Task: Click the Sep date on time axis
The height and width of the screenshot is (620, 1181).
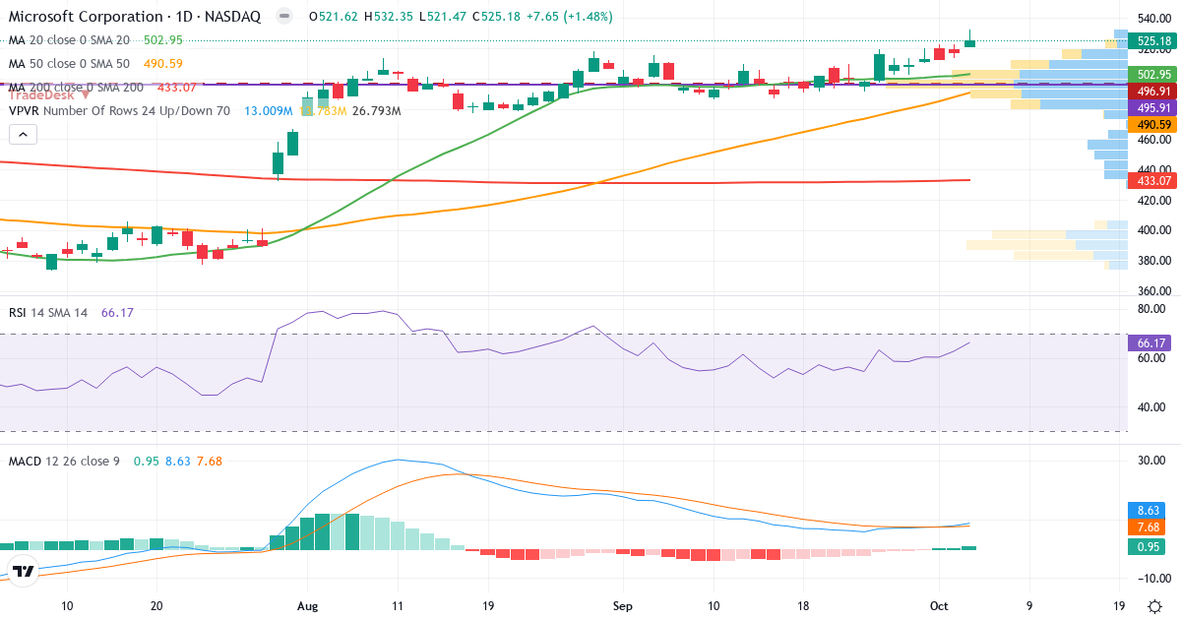Action: point(623,606)
